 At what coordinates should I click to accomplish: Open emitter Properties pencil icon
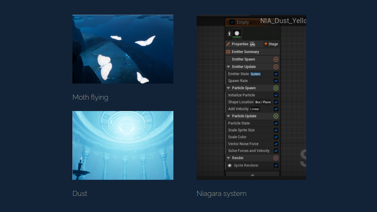pos(228,44)
